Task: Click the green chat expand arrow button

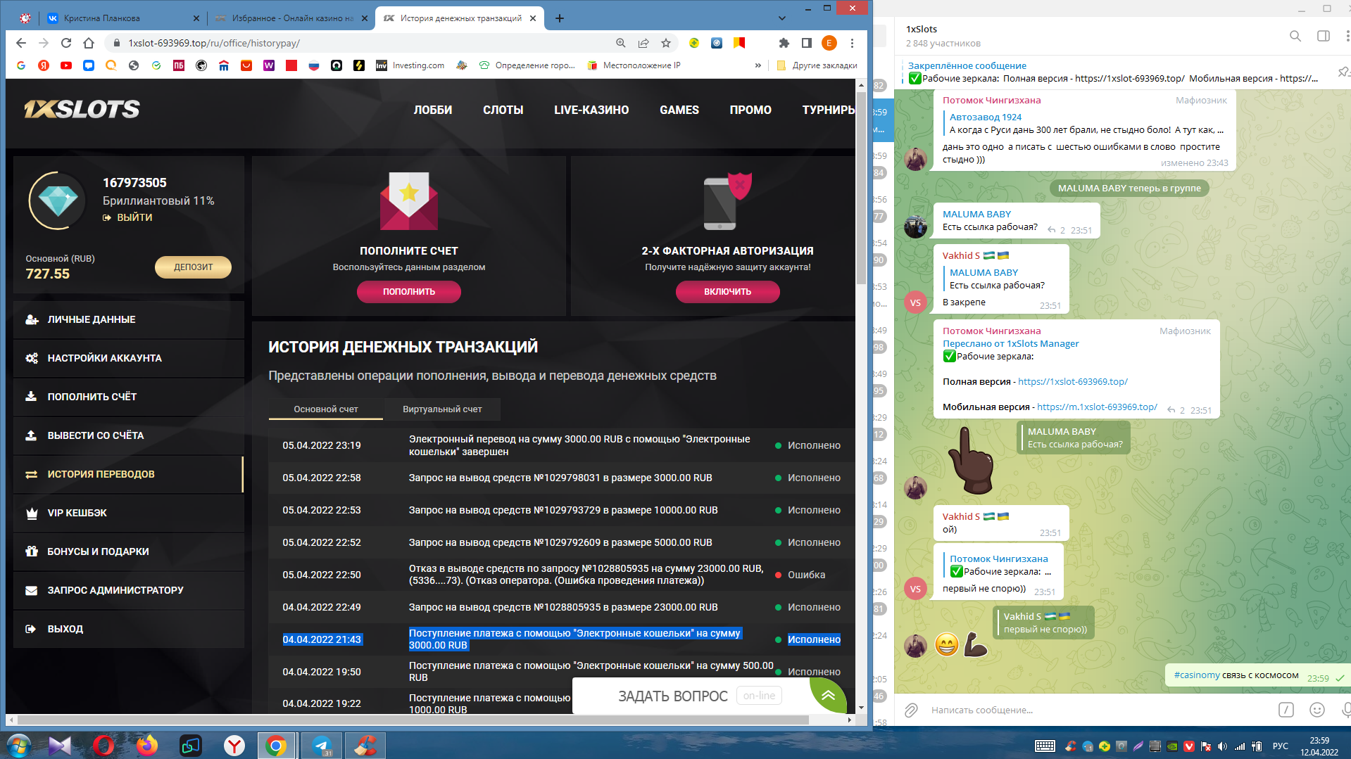Action: coord(828,695)
